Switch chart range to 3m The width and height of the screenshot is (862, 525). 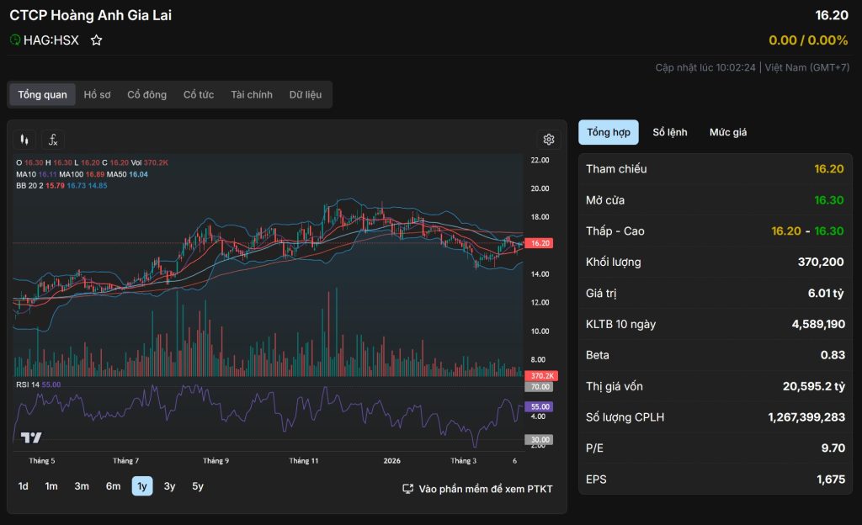click(82, 486)
